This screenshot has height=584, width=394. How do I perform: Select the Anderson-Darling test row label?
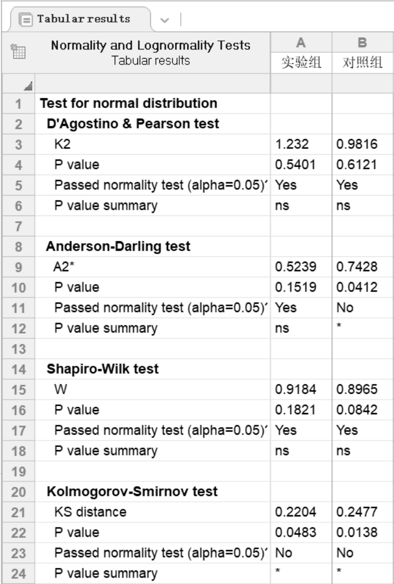[118, 246]
